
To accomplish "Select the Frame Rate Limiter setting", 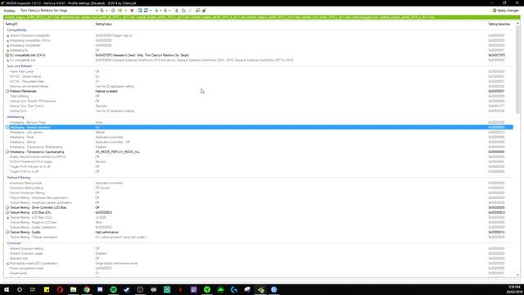I will pyautogui.click(x=259, y=71).
